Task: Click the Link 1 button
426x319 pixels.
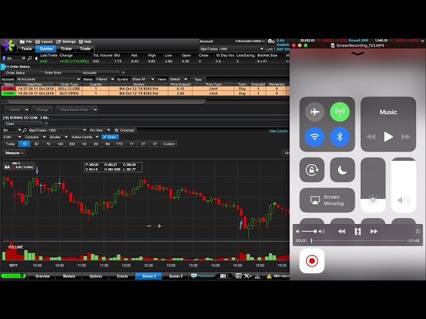Action: point(271,49)
